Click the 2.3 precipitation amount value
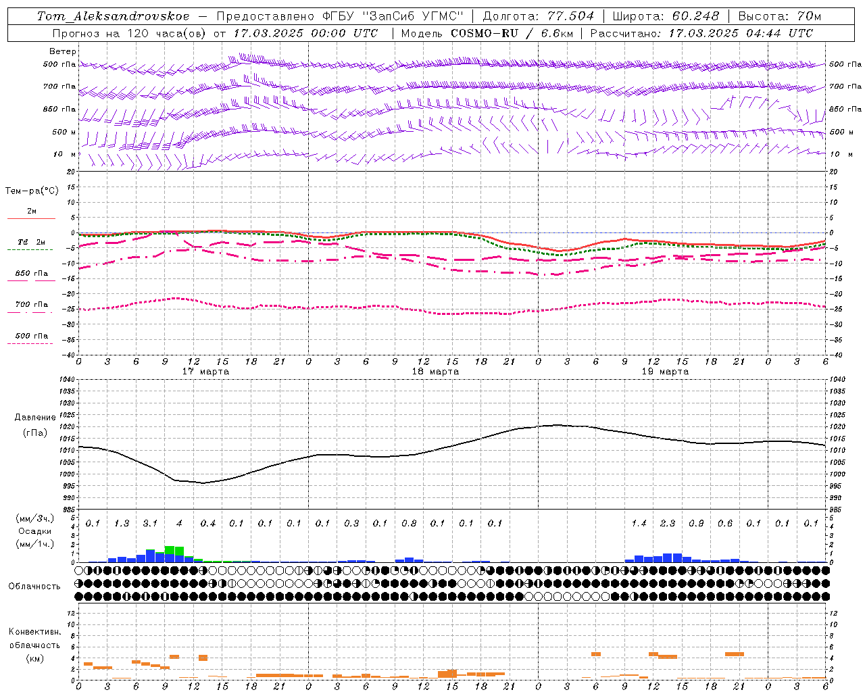 667,524
